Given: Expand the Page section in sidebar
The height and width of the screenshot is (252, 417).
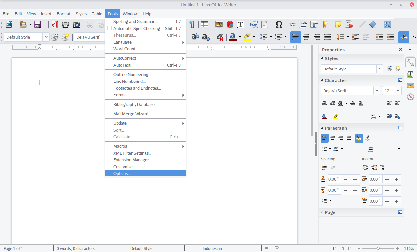Looking at the screenshot, I should click(x=322, y=212).
